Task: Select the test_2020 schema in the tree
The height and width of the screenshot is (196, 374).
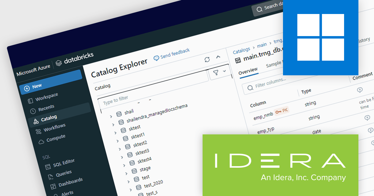Action: pyautogui.click(x=153, y=184)
